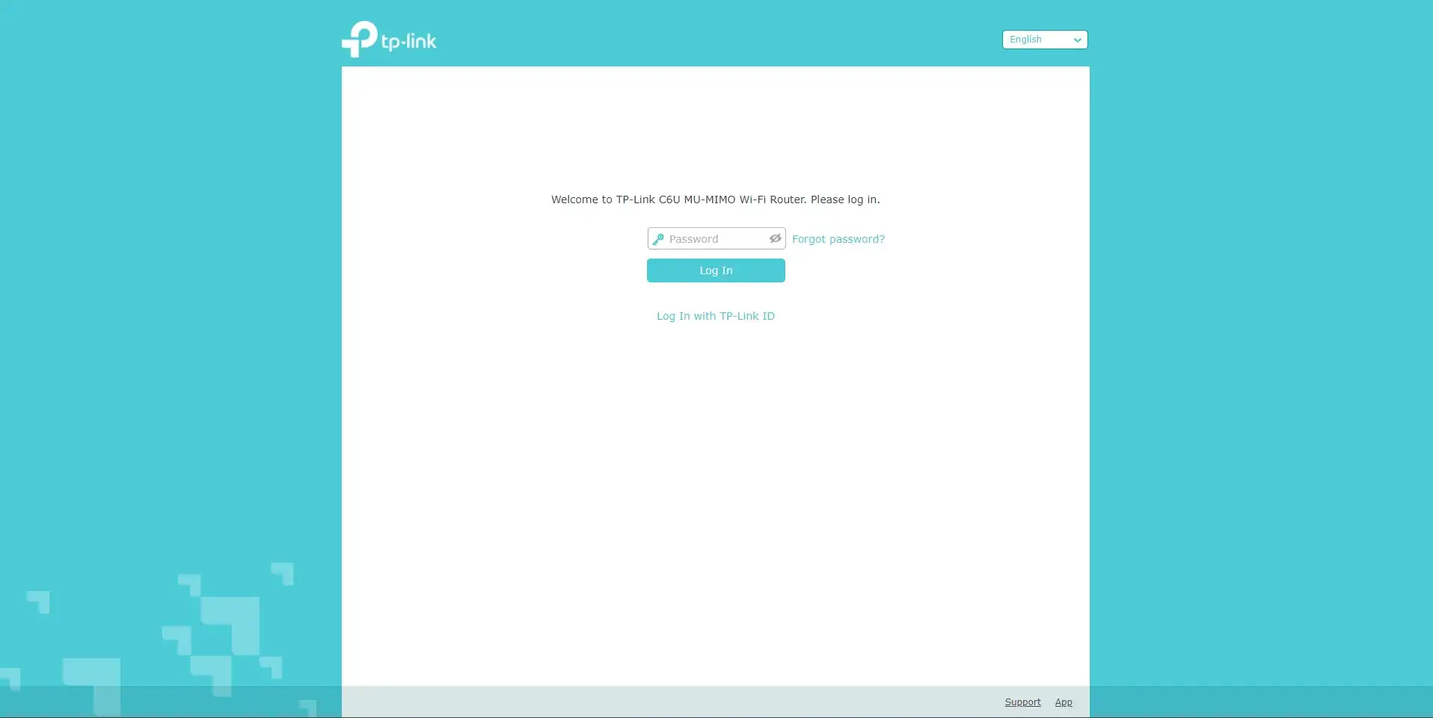The width and height of the screenshot is (1433, 718).
Task: Open the App link in footer
Action: coord(1063,702)
